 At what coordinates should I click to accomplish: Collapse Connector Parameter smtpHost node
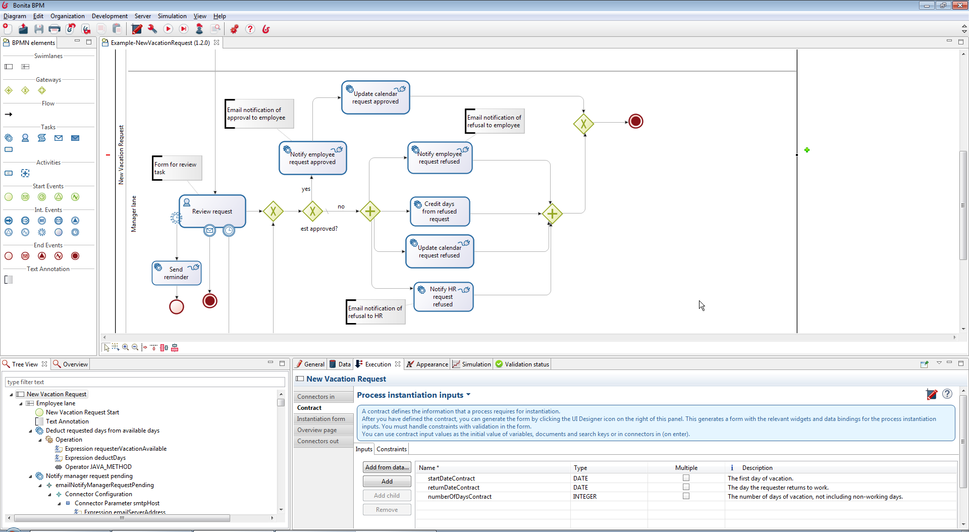[59, 504]
